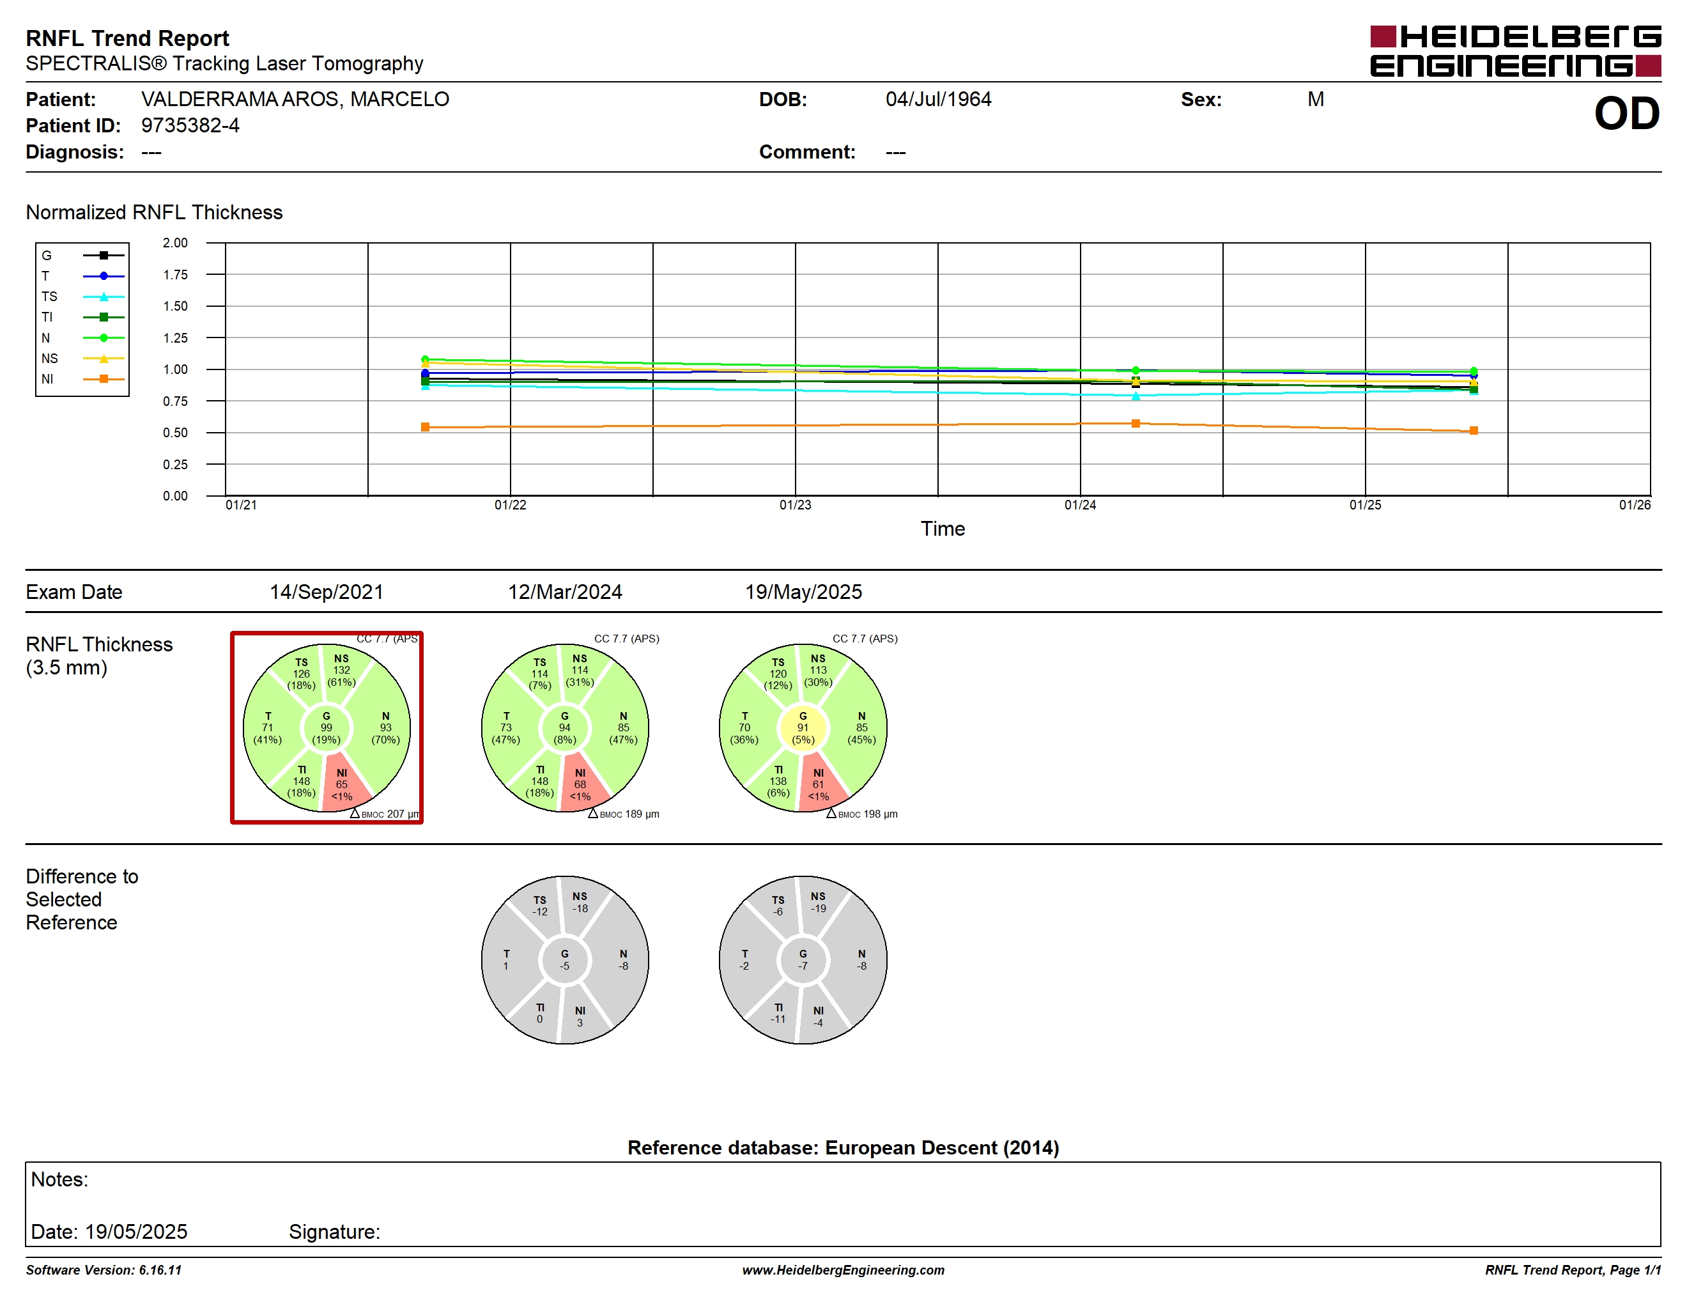1687x1304 pixels.
Task: Click the cyan TS legend marker
Action: pos(104,297)
